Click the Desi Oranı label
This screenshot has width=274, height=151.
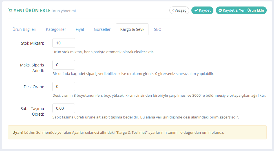[34, 87]
